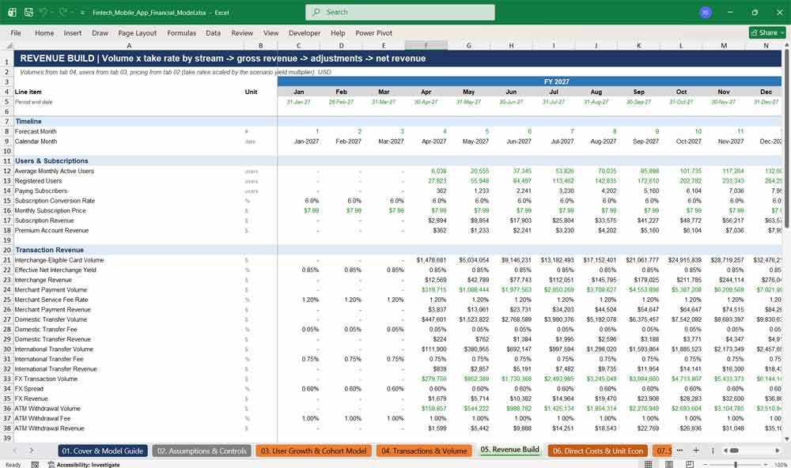
Task: Switch to the Power Pivot tab
Action: coord(373,32)
